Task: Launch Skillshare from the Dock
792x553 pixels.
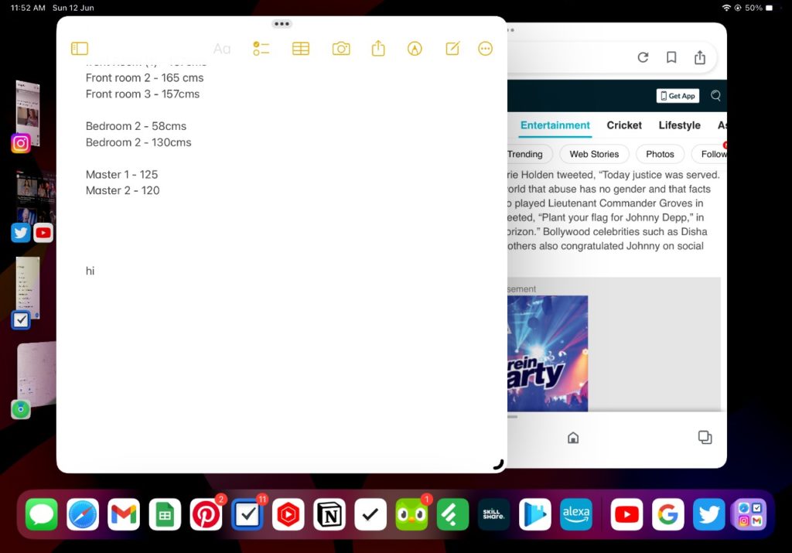Action: (494, 514)
